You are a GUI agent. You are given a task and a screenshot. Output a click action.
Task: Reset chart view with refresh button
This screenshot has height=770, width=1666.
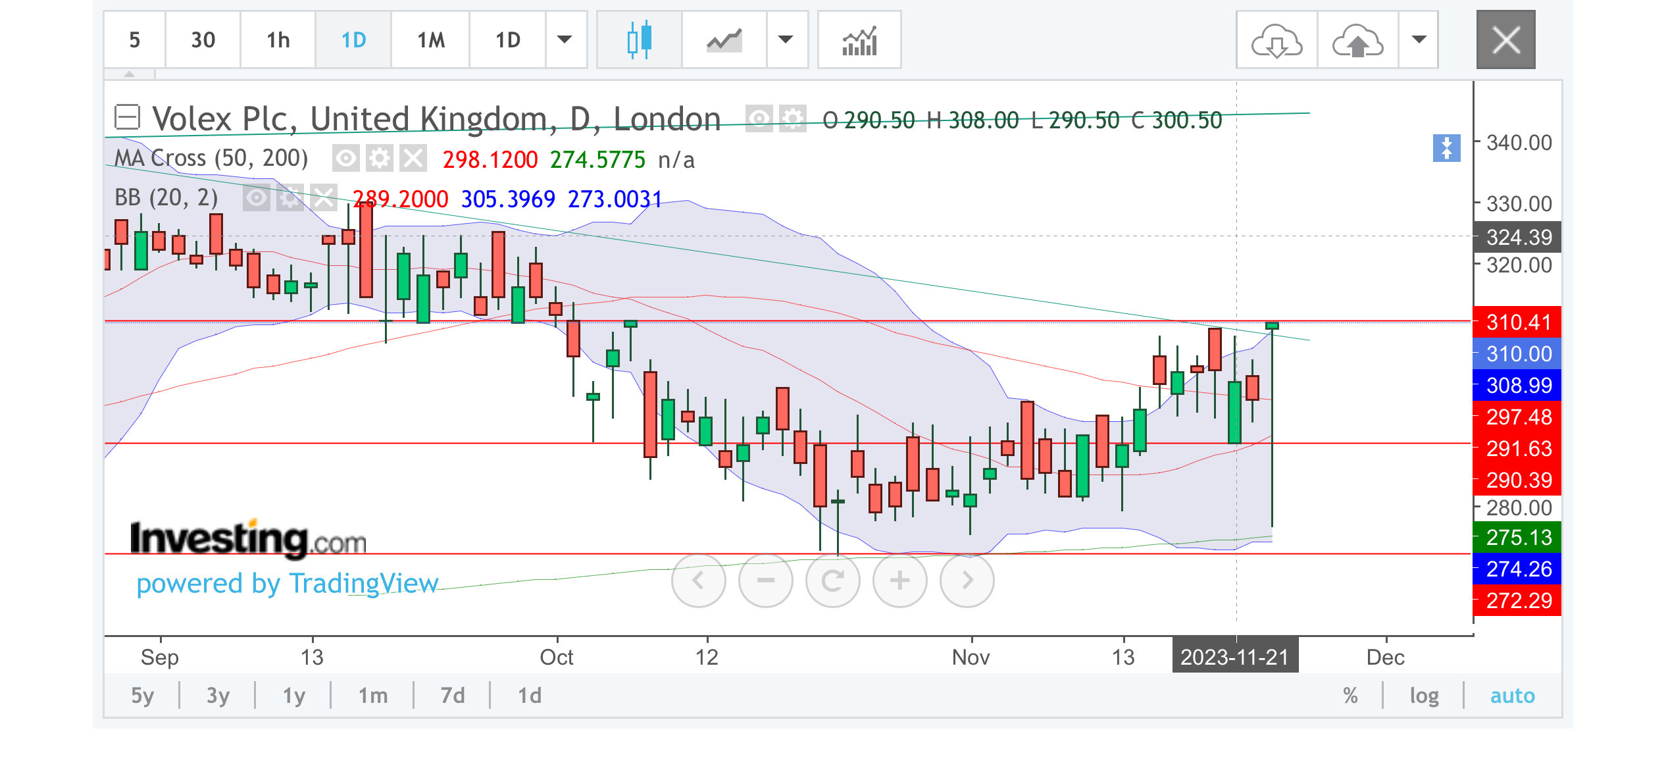pos(832,580)
